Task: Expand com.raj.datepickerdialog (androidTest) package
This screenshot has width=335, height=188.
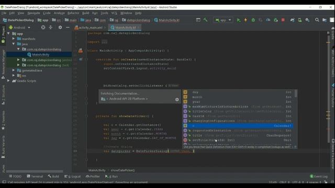Action: pos(19,60)
